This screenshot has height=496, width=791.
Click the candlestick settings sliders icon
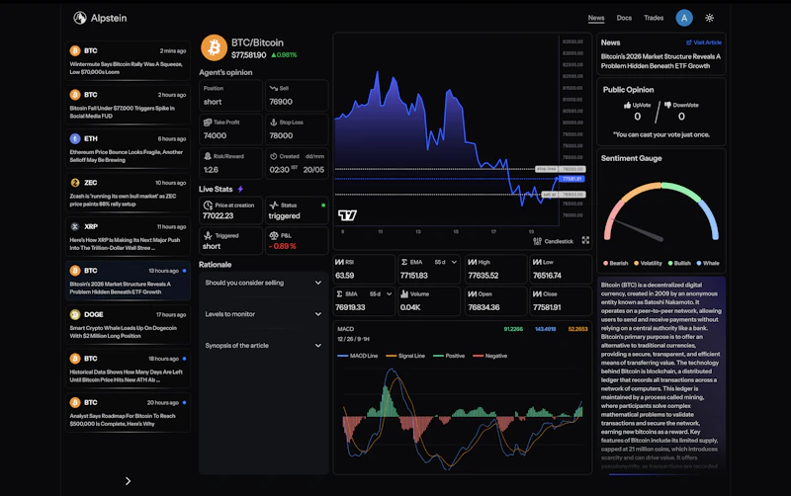pyautogui.click(x=537, y=241)
